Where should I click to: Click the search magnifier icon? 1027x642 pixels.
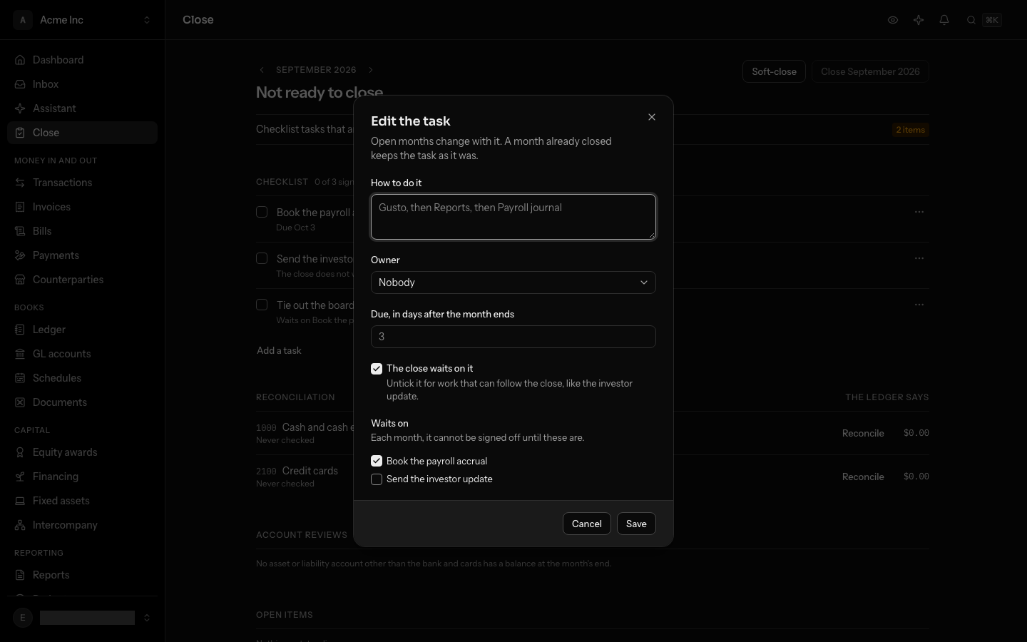coord(971,20)
